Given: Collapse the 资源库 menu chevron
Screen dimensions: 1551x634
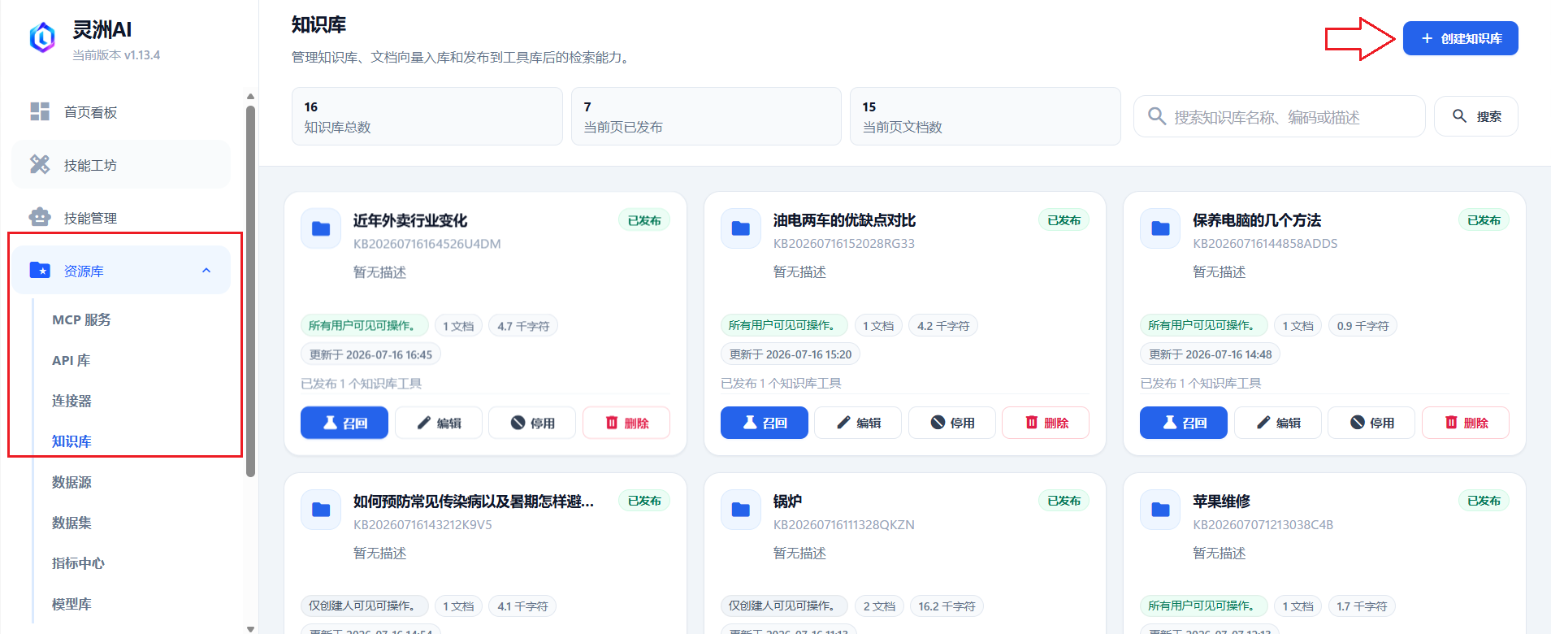Looking at the screenshot, I should pyautogui.click(x=206, y=271).
